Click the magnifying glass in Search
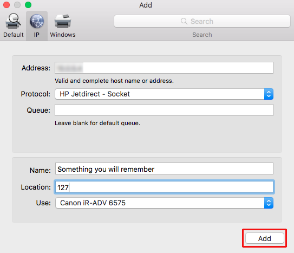The image size is (294, 253). 184,21
